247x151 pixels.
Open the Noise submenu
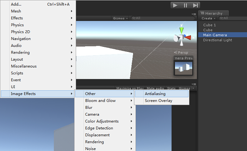pyautogui.click(x=105, y=148)
